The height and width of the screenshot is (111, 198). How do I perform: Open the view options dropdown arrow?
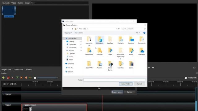tap(140, 33)
